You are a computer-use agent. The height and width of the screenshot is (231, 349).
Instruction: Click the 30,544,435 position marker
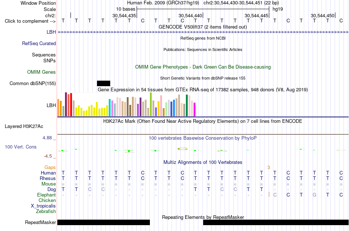click(124, 15)
